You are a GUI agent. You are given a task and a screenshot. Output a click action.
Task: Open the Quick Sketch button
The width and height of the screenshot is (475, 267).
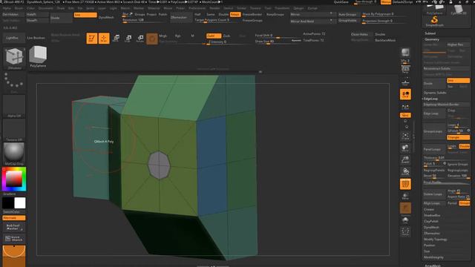pos(14,239)
